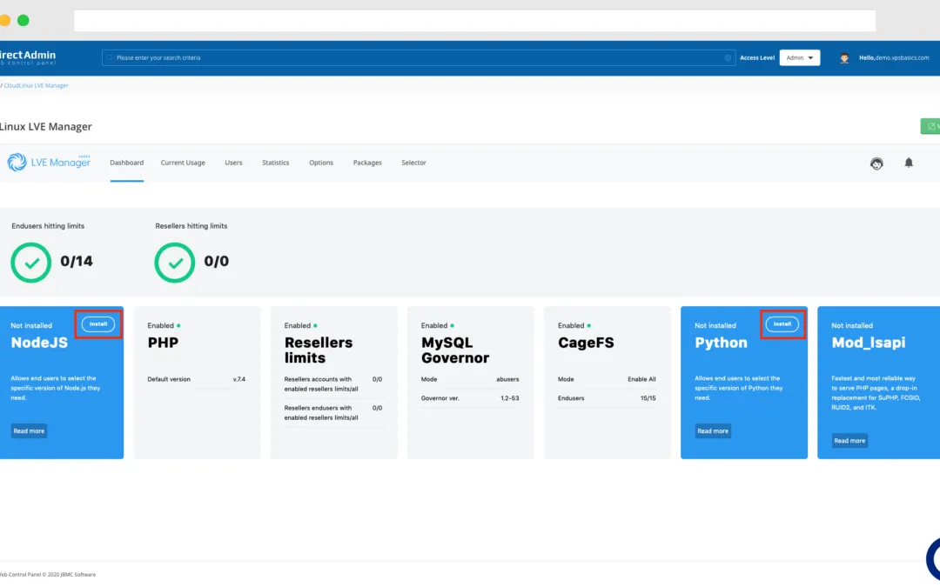
Task: Click the support agent avatar icon
Action: (x=876, y=163)
